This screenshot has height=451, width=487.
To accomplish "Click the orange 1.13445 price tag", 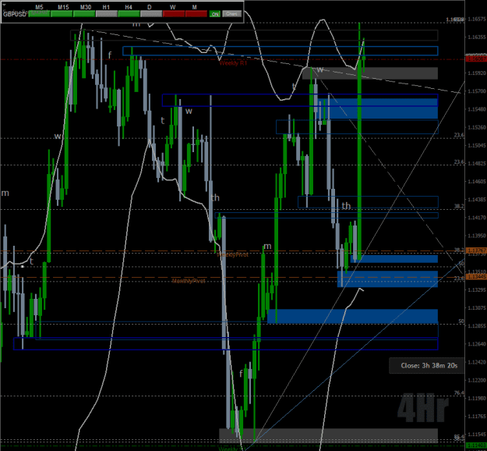I will coord(476,277).
